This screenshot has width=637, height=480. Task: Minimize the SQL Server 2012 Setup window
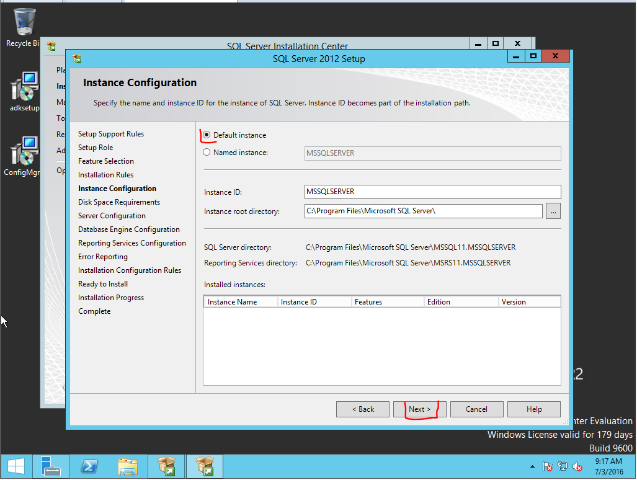click(516, 56)
